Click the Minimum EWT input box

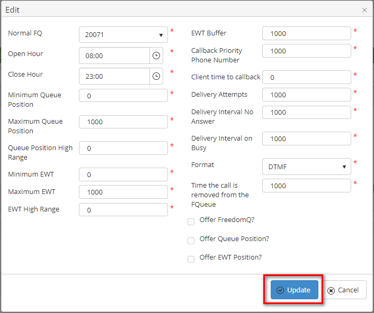123,174
